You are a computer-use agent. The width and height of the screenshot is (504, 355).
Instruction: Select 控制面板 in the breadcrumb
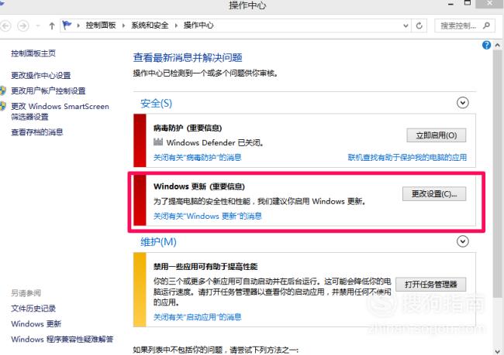click(x=101, y=26)
